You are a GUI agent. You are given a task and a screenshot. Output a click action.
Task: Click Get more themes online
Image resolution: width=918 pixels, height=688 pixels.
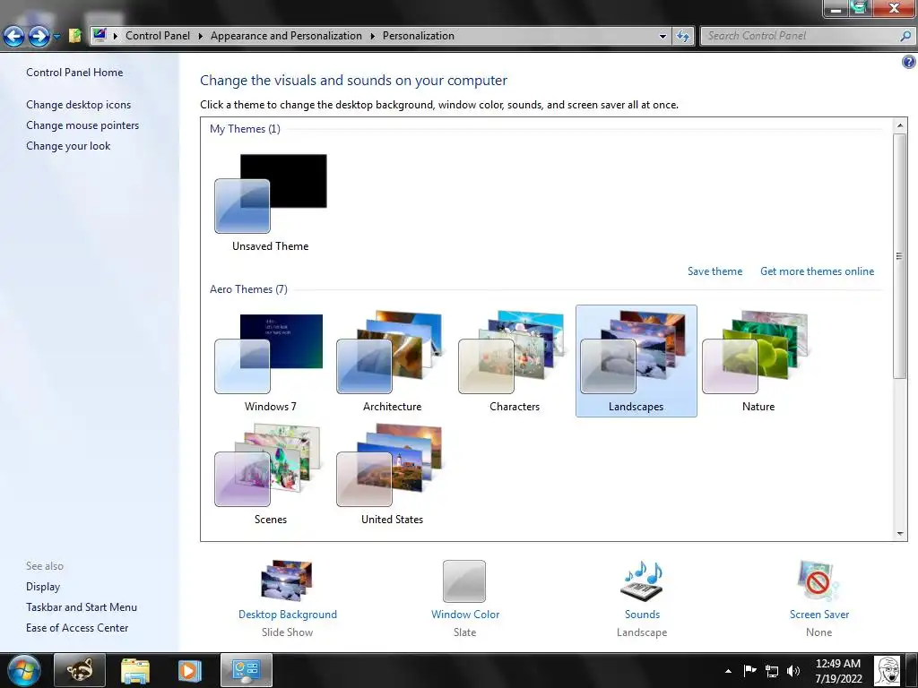tap(817, 271)
